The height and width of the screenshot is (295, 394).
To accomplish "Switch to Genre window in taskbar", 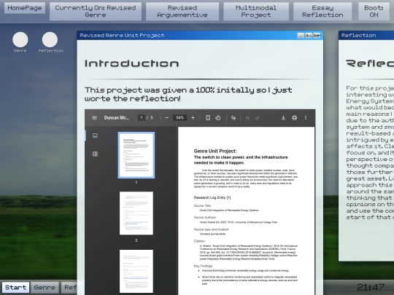I will point(45,287).
